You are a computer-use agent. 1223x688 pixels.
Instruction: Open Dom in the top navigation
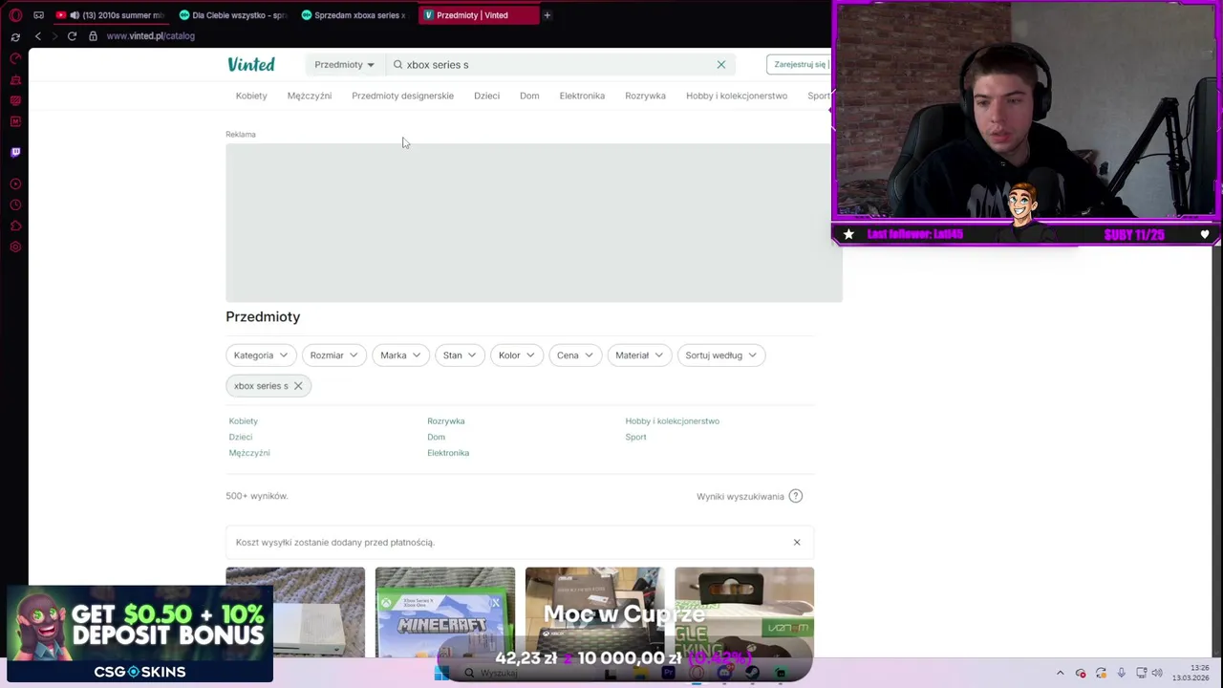529,96
